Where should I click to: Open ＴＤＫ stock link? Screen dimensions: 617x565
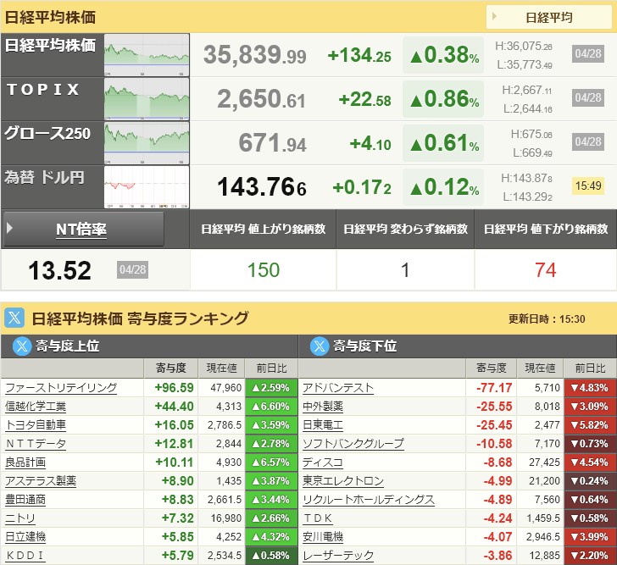(x=318, y=518)
